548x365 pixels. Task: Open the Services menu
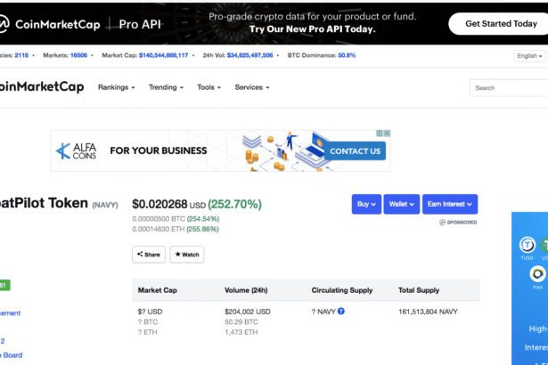(252, 87)
